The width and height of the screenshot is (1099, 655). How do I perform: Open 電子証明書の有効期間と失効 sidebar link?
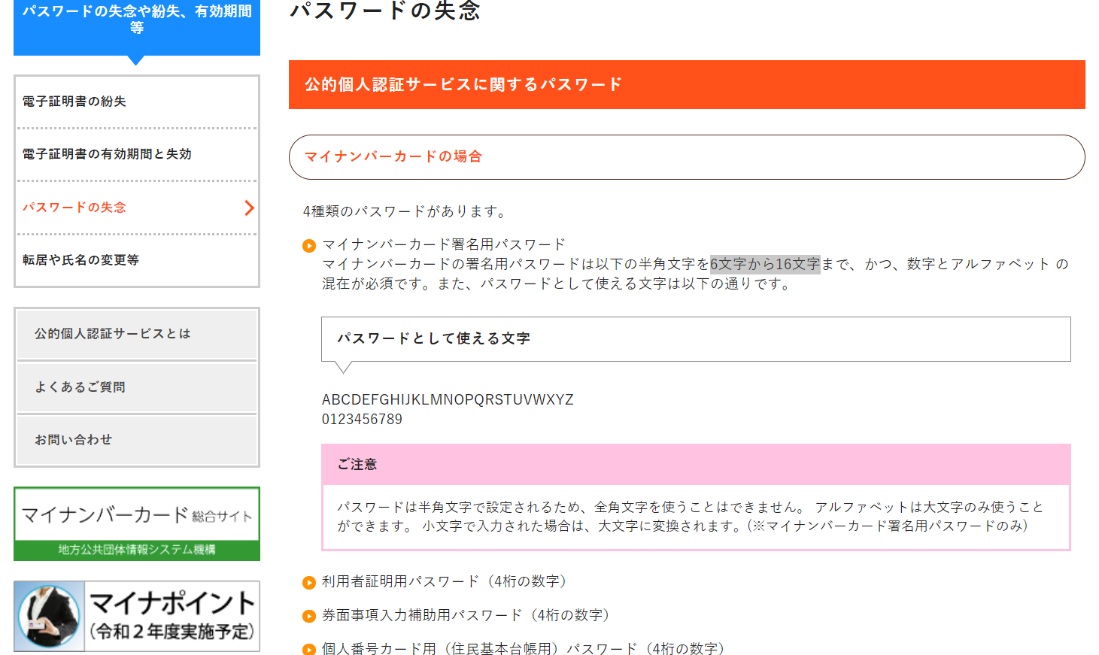coord(137,154)
